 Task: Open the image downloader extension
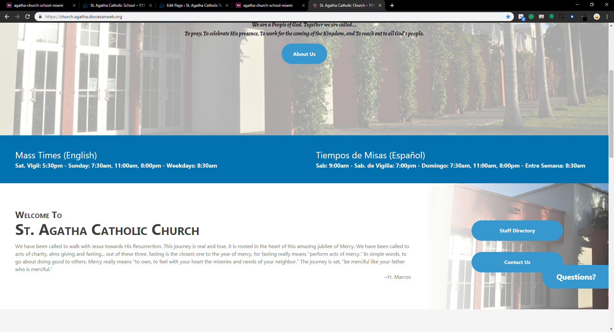pos(541,17)
